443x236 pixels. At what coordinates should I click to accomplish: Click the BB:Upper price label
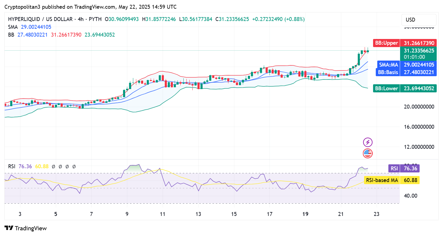[x=405, y=43]
